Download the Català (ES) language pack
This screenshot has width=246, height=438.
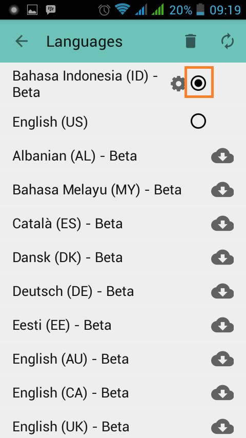[222, 224]
